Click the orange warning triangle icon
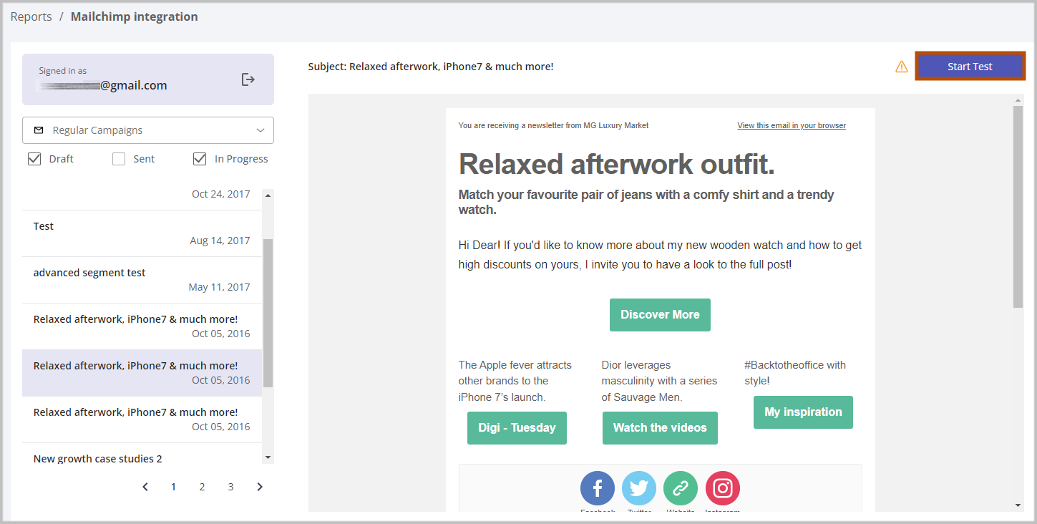Viewport: 1037px width, 524px height. (902, 67)
